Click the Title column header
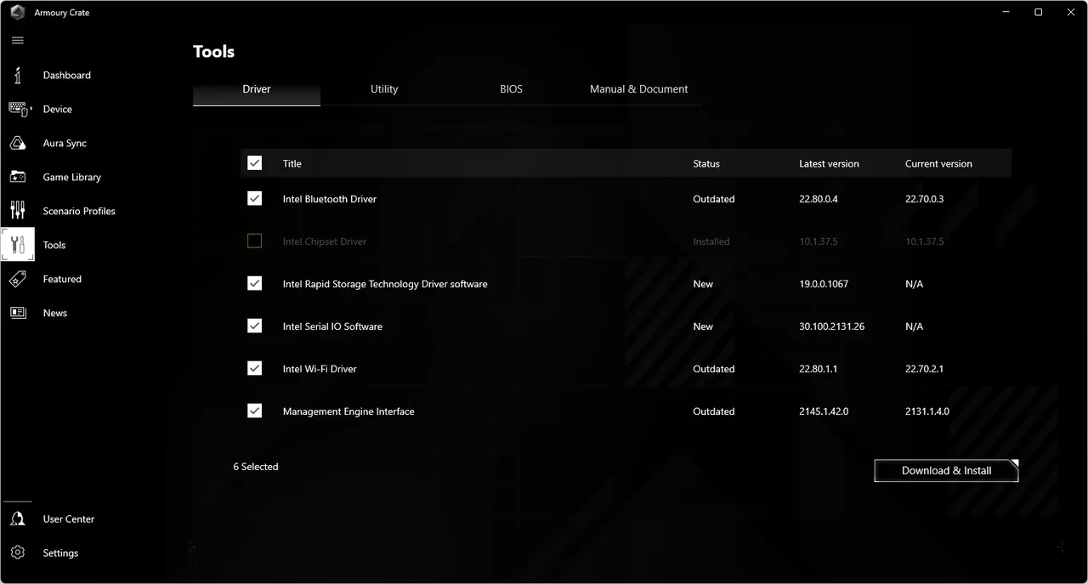 point(292,163)
